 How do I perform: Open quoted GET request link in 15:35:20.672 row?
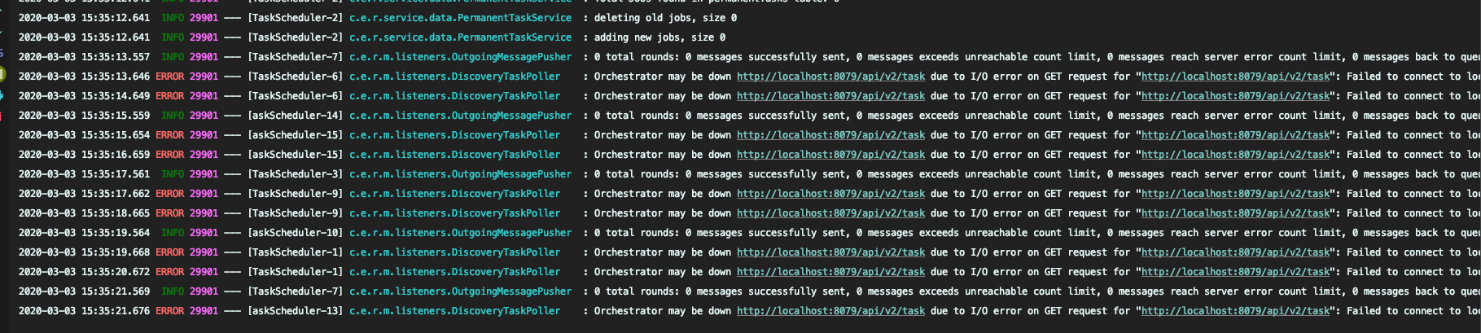click(1235, 272)
